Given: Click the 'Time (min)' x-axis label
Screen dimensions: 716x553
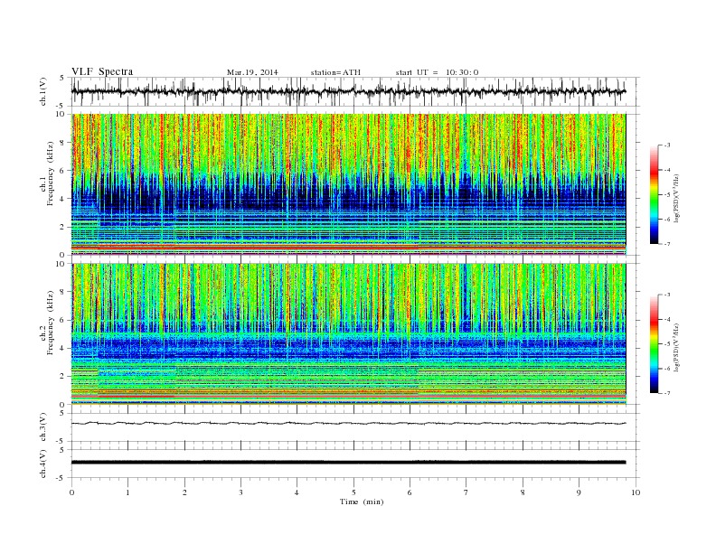Looking at the screenshot, I should (x=362, y=501).
